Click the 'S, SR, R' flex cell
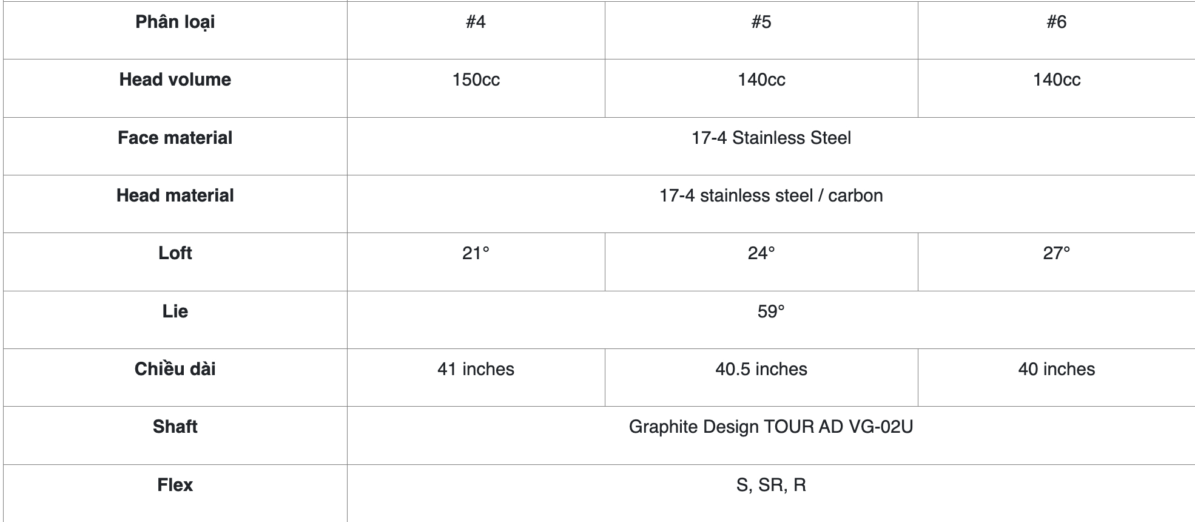Viewport: 1195px width, 522px height. pos(771,493)
